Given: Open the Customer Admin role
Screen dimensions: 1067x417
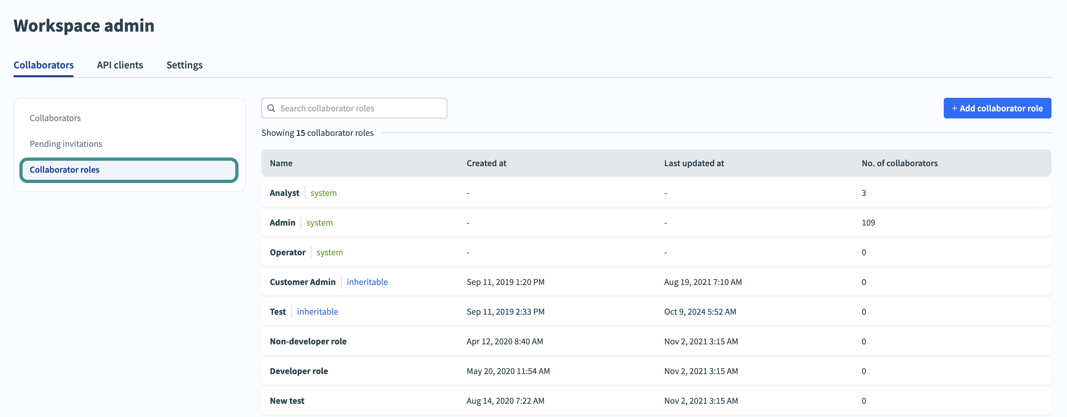Looking at the screenshot, I should click(x=656, y=282).
